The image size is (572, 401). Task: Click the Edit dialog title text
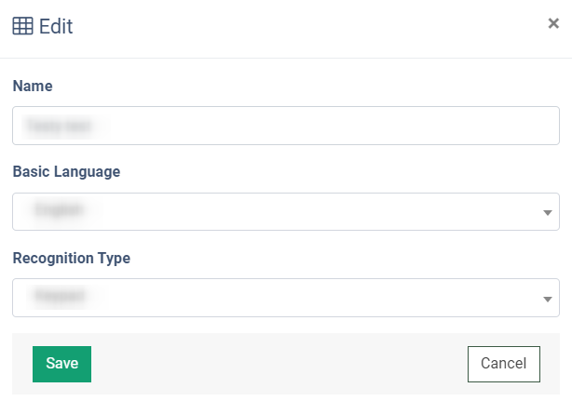[56, 26]
